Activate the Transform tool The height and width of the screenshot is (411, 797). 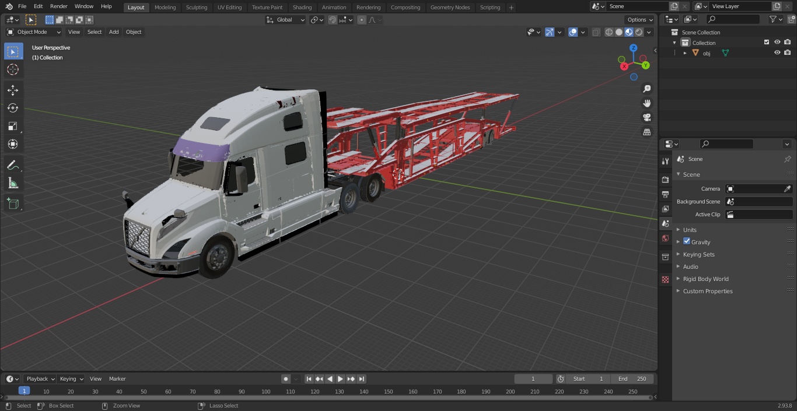click(13, 144)
